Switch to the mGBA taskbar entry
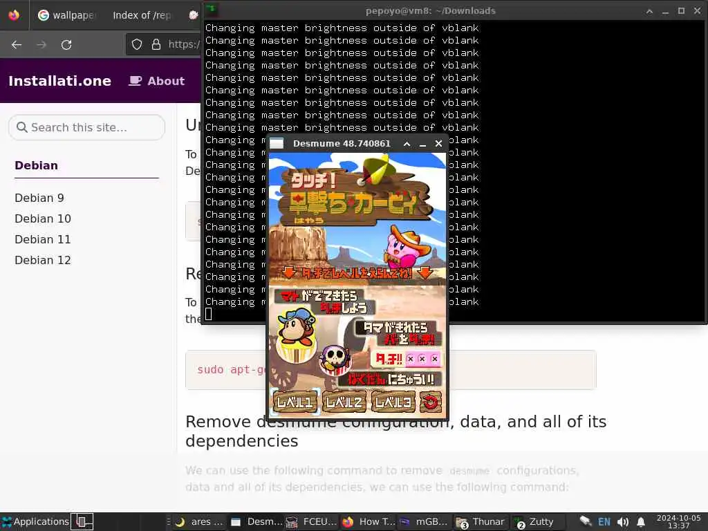 (424, 521)
